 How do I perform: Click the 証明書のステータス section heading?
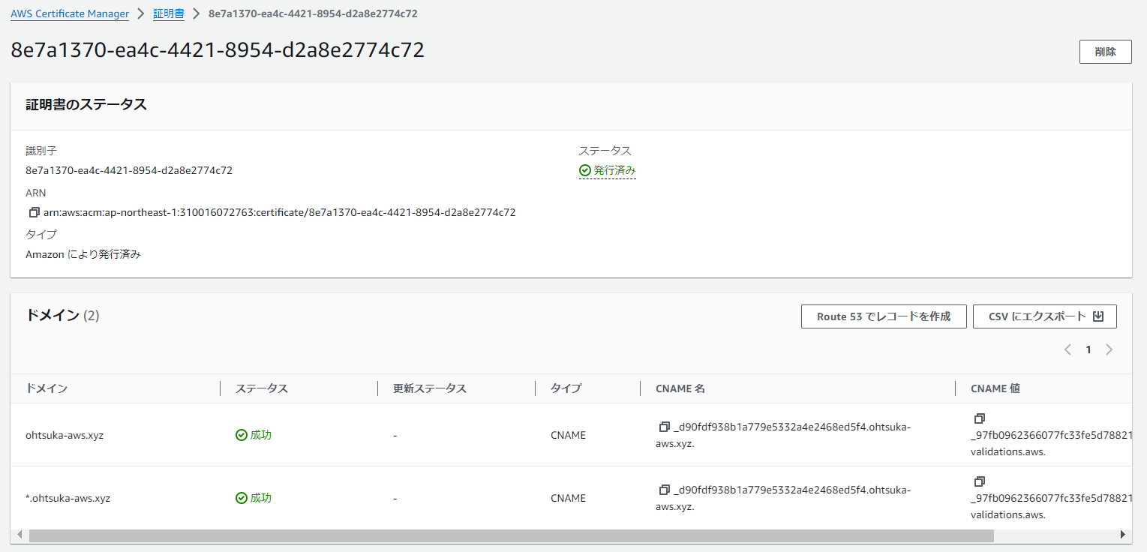click(86, 105)
